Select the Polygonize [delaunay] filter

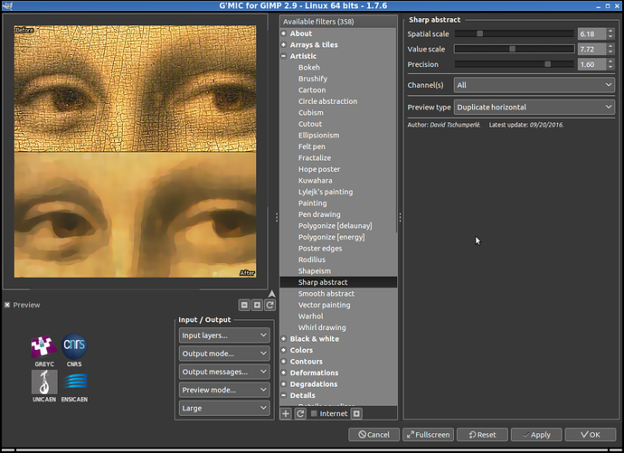coord(336,225)
